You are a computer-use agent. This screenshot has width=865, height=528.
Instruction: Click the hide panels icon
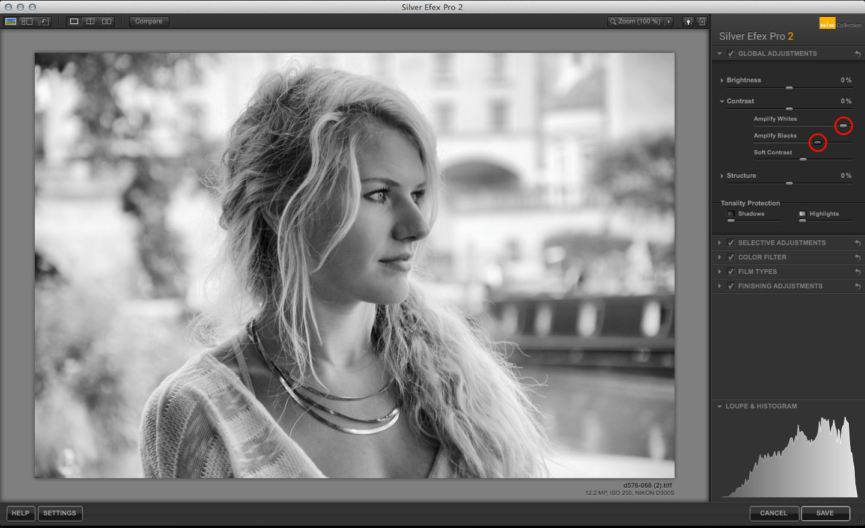point(702,22)
